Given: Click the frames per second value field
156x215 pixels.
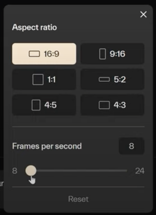Looking at the screenshot, I should (131, 146).
